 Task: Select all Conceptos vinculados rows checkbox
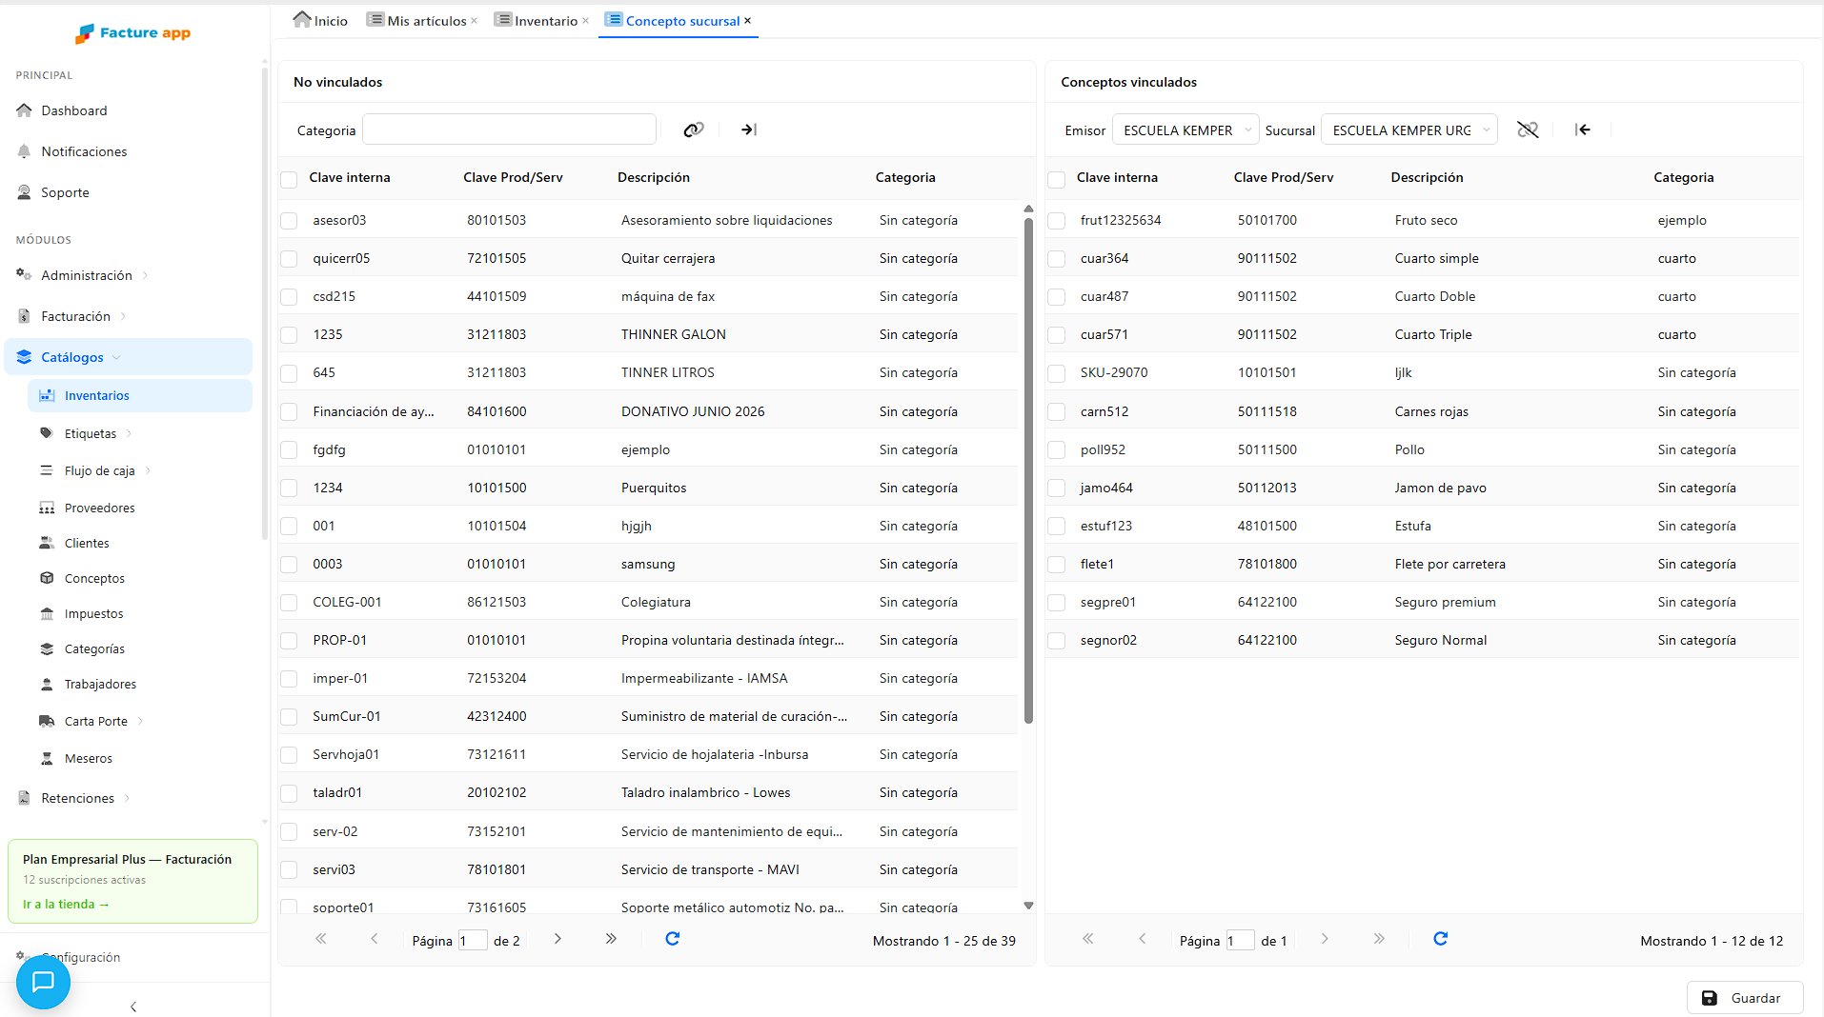[1056, 179]
